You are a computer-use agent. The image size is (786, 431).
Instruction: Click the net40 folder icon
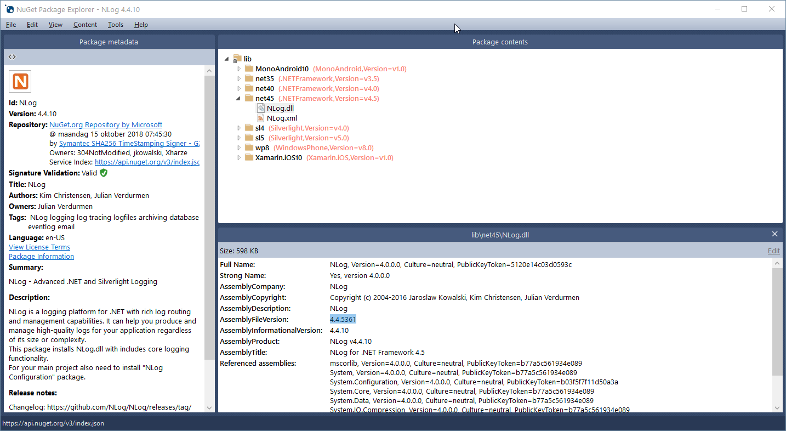click(249, 88)
